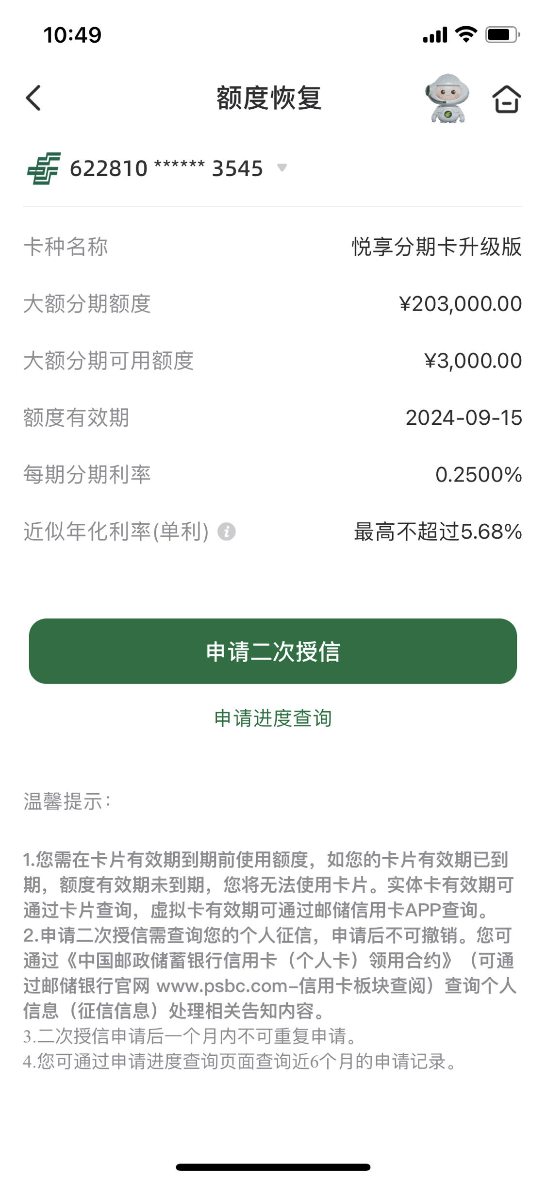Tap the 额度恢复 page title
The height and width of the screenshot is (1182, 546).
point(269,98)
